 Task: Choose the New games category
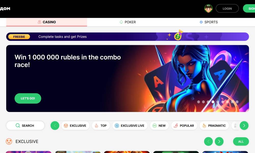[159, 125]
